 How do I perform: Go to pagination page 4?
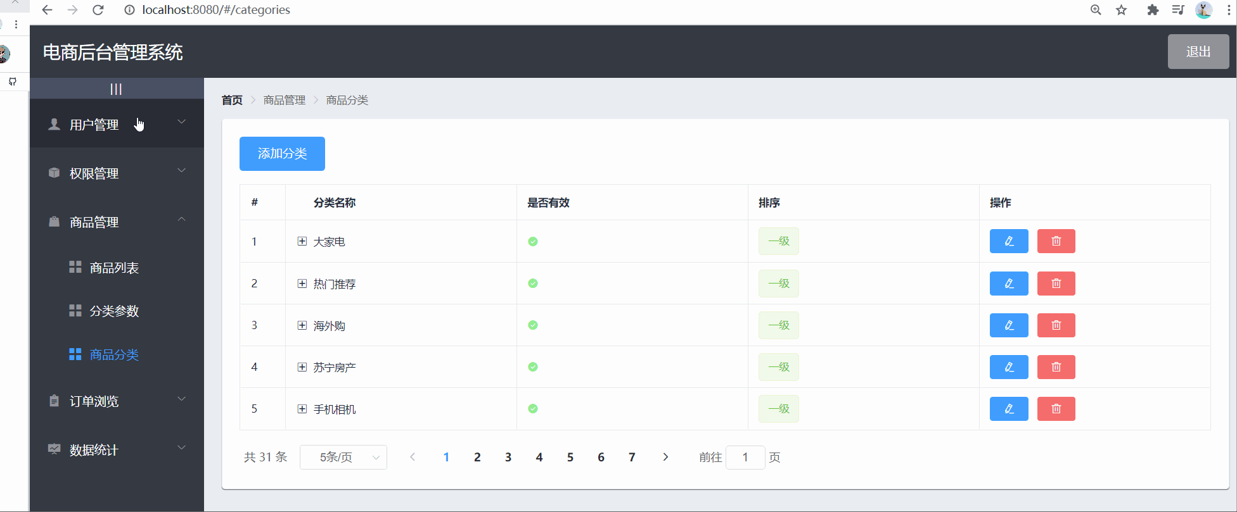coord(539,457)
